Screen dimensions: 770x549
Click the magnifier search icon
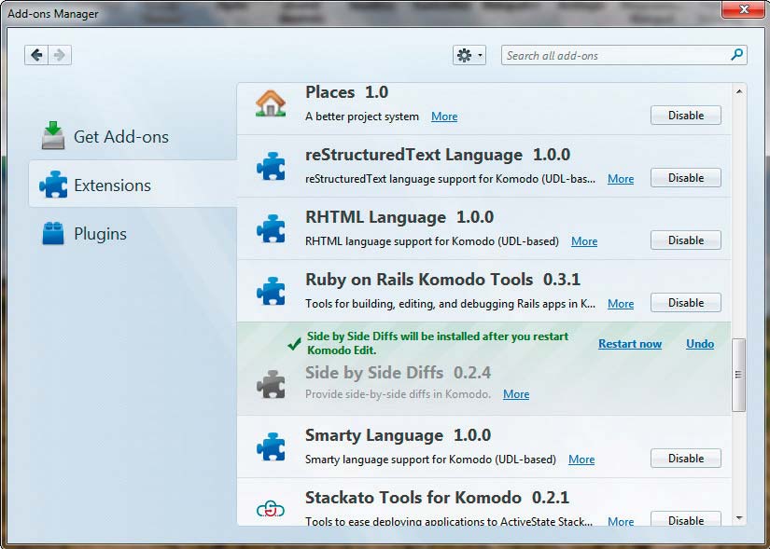(736, 54)
